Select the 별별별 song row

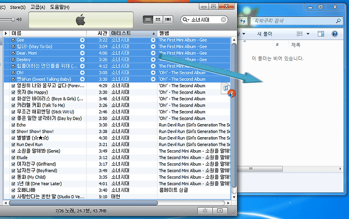[x=117, y=138]
